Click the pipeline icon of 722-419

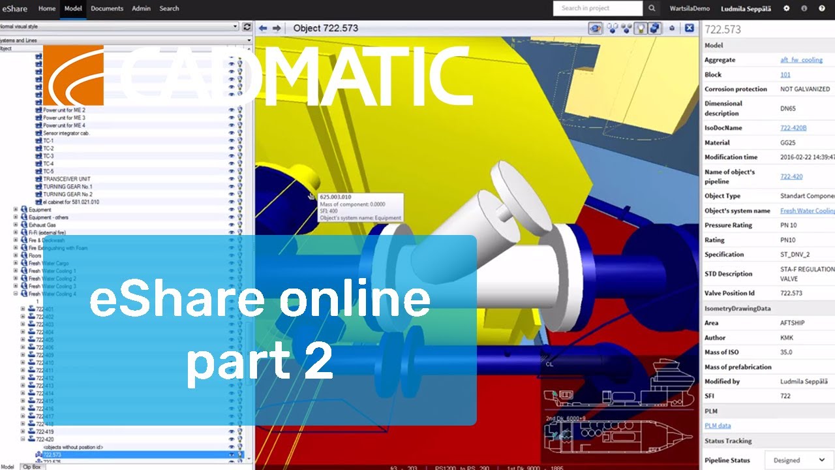click(32, 431)
